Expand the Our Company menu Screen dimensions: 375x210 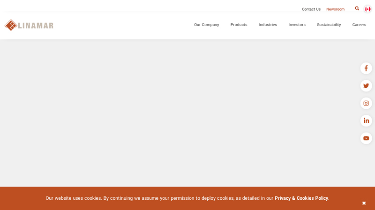coord(206,25)
